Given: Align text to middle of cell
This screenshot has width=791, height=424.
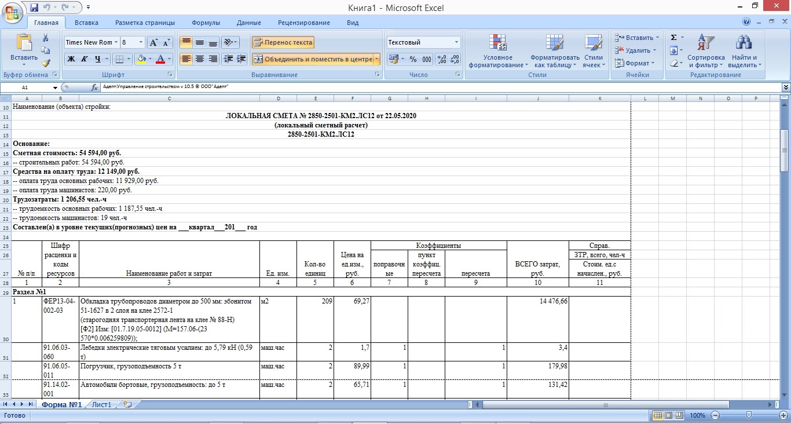Looking at the screenshot, I should coord(199,42).
